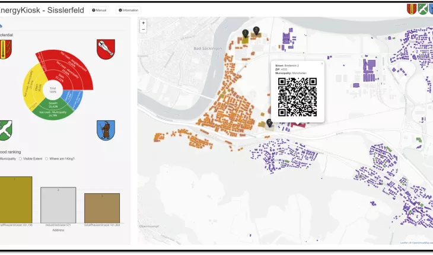This screenshot has height=255, width=433.
Task: Click the red-yellow crest in top header
Action: point(412,9)
